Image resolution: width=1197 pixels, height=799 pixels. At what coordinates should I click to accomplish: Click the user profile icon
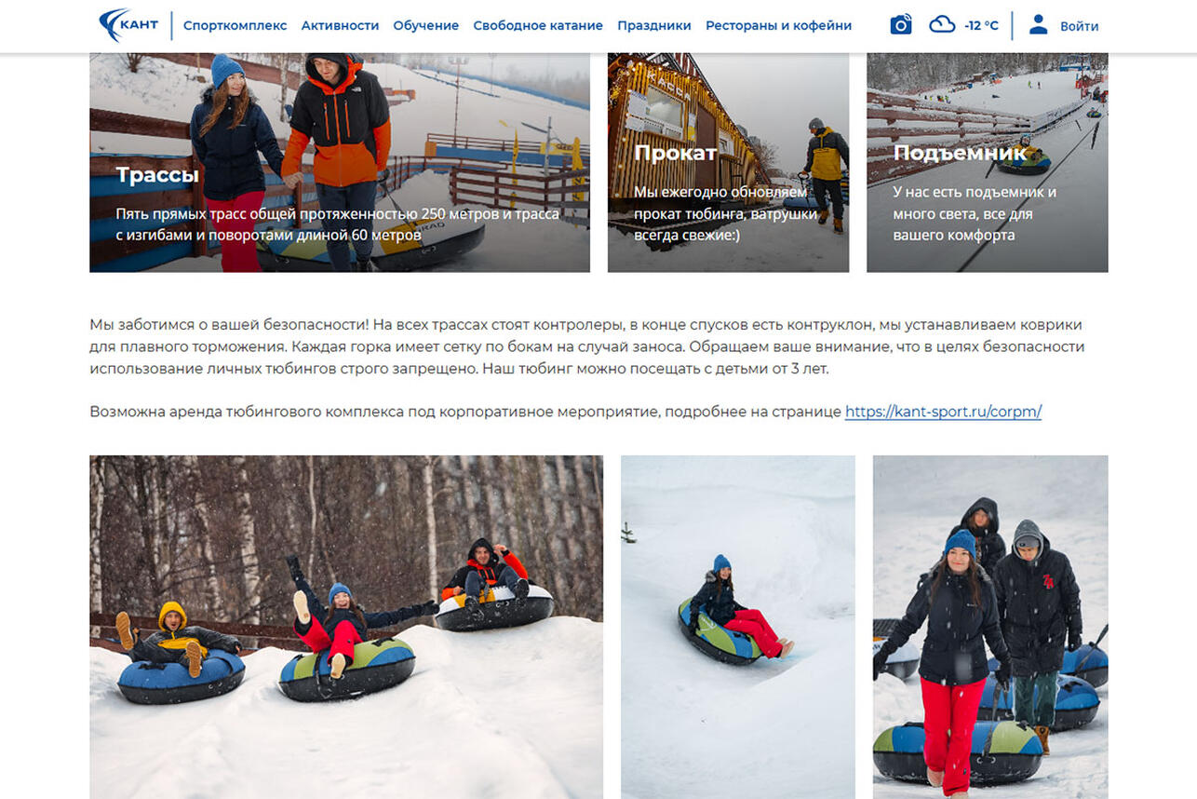click(x=1038, y=25)
